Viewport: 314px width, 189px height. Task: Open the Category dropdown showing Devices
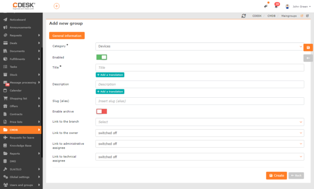200,46
